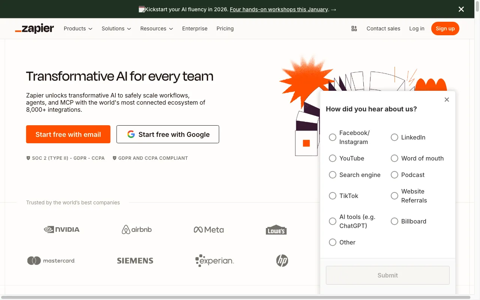
Task: Click "SOC 2 (TYPE II) - GDPR - CCPA"
Action: [x=68, y=158]
